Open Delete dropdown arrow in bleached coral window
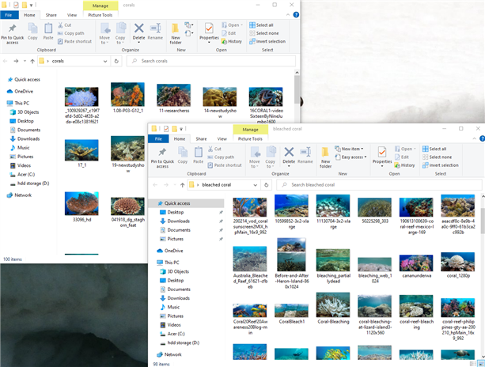This screenshot has height=367, width=485. [x=289, y=166]
